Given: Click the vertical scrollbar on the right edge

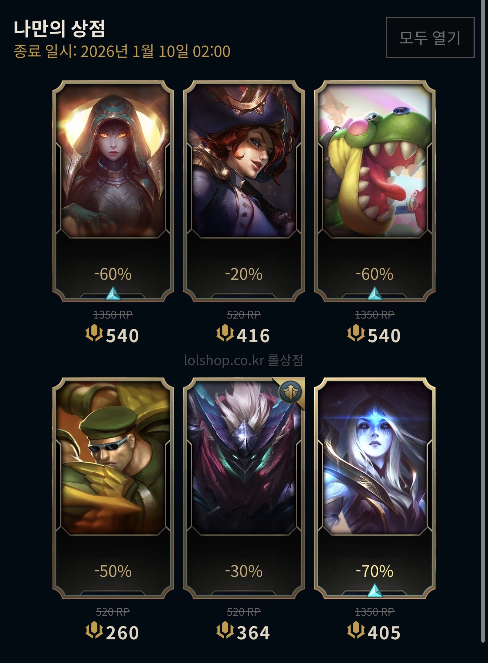Looking at the screenshot, I should [x=483, y=322].
